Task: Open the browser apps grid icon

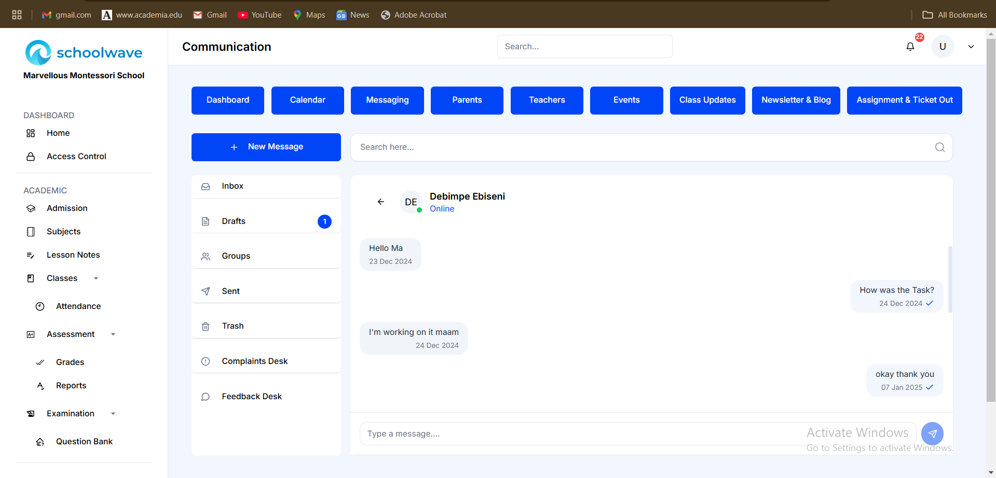Action: click(17, 15)
